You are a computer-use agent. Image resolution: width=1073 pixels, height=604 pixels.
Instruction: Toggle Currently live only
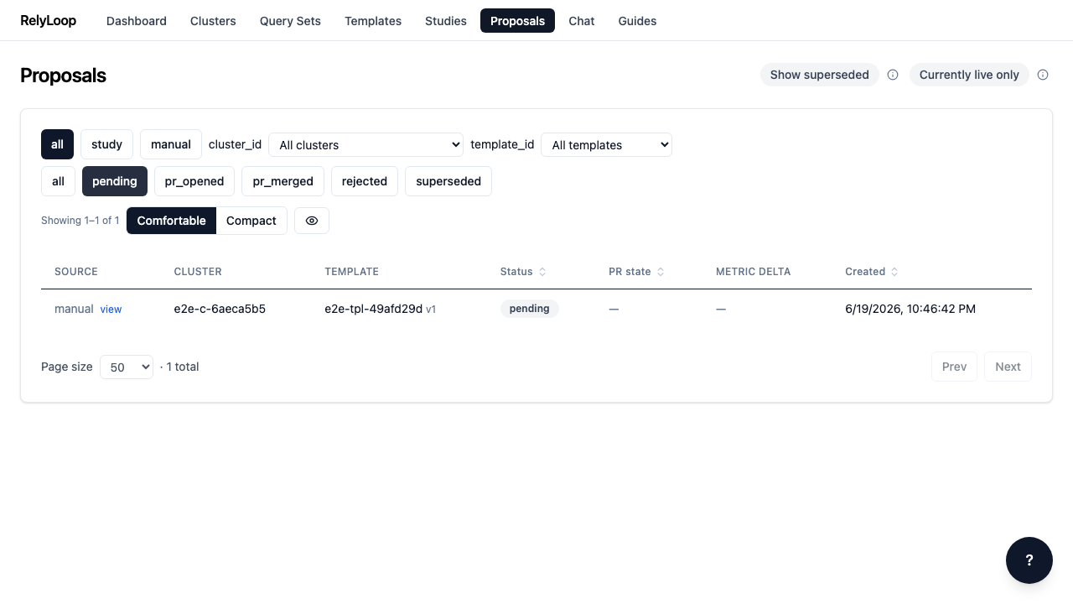(x=969, y=75)
